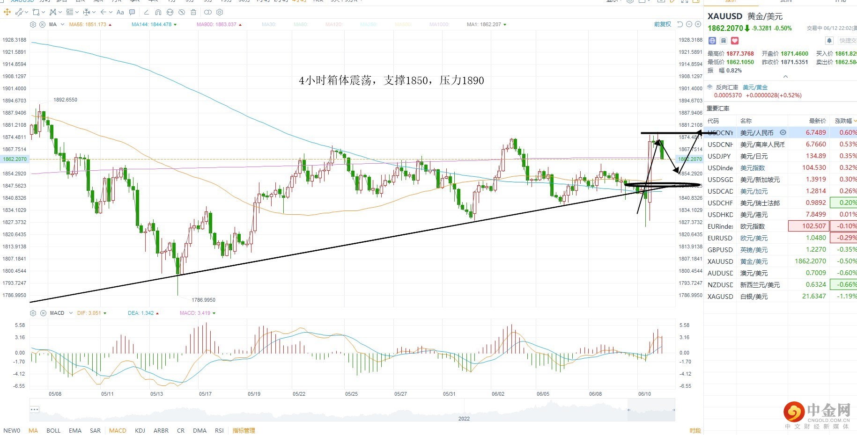Zoom in chart with plus icon

click(x=698, y=24)
